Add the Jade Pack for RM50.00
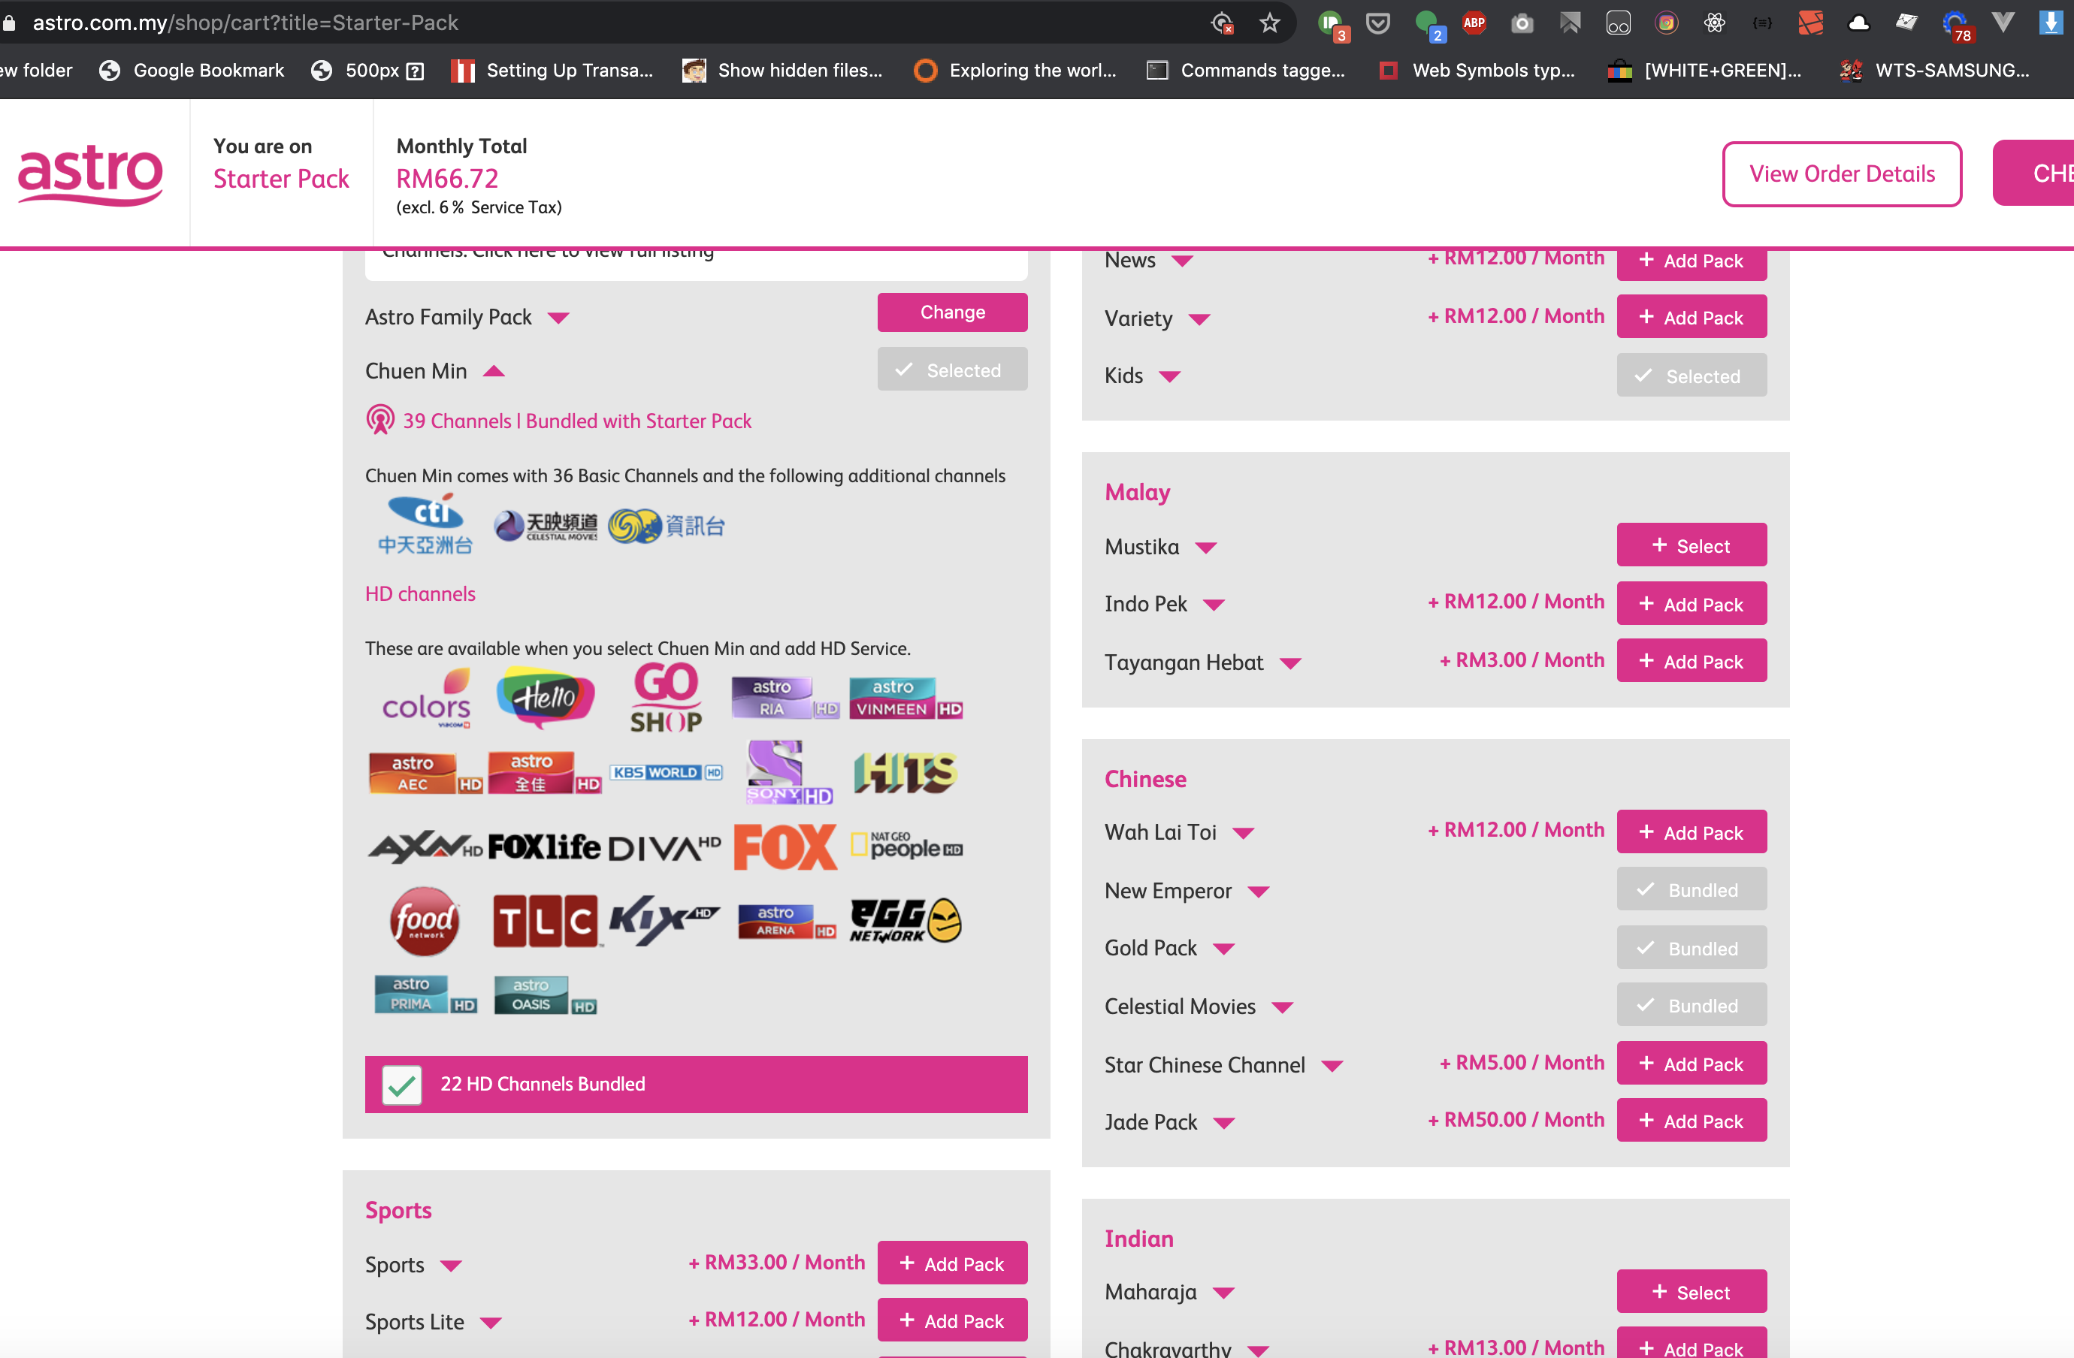Viewport: 2074px width, 1358px height. (x=1691, y=1120)
